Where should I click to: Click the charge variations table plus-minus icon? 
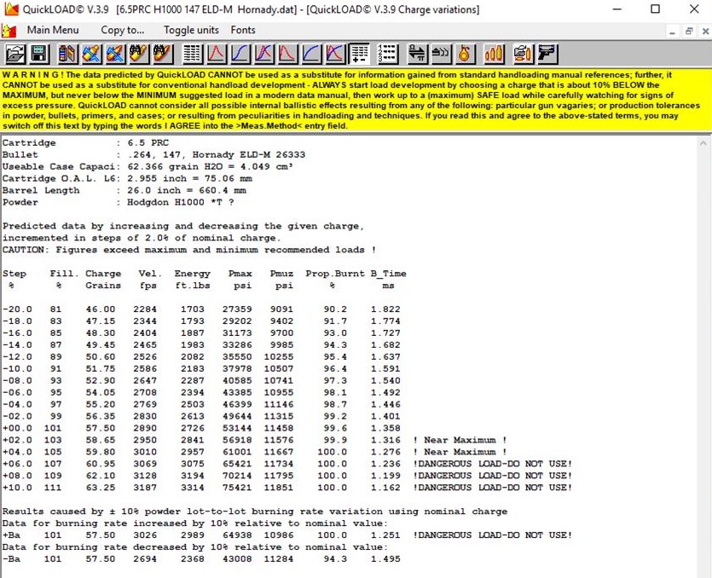[x=359, y=54]
